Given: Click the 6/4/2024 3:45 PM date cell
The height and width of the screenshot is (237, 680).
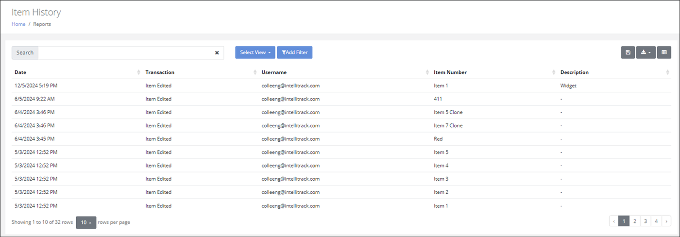Looking at the screenshot, I should click(34, 139).
